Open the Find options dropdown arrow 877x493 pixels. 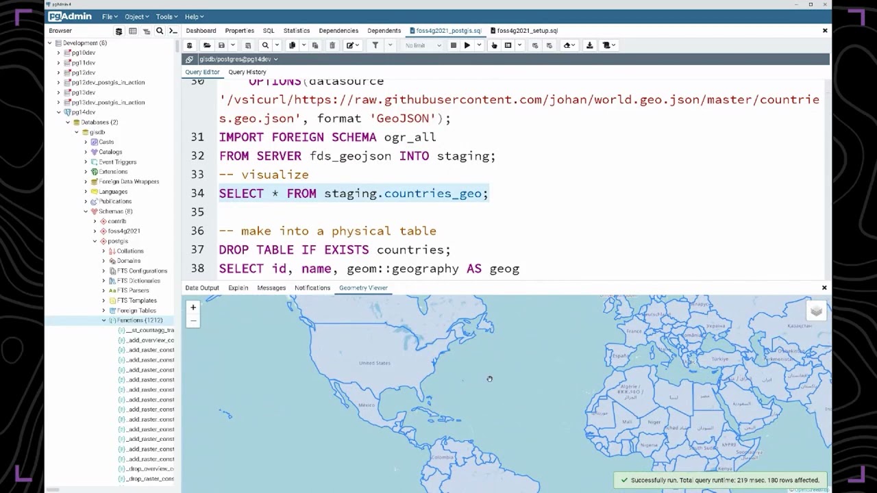coord(277,45)
